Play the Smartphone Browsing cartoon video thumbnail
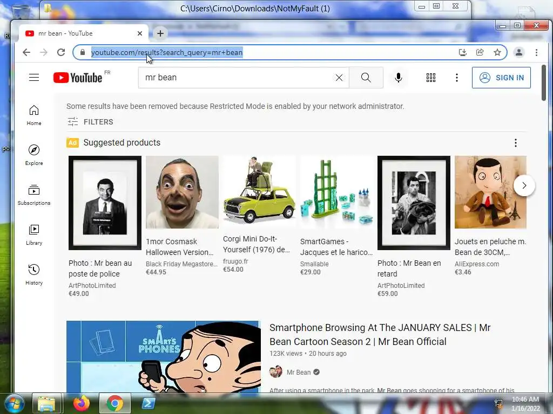Viewport: 553px width, 414px height. (x=164, y=356)
